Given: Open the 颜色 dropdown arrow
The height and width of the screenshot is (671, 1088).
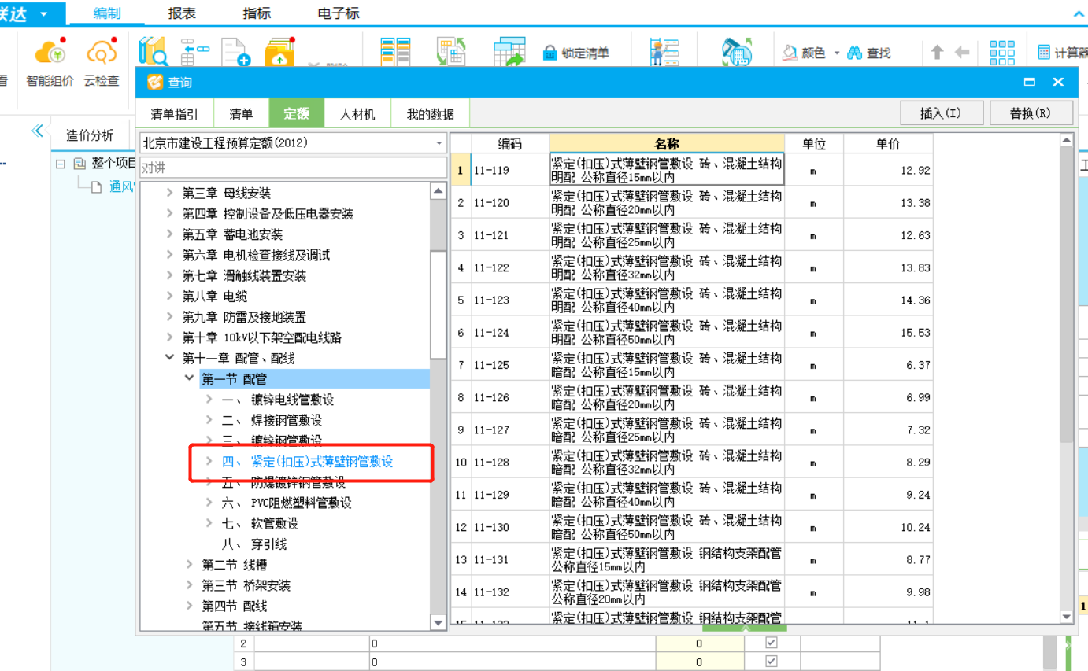Looking at the screenshot, I should (837, 53).
